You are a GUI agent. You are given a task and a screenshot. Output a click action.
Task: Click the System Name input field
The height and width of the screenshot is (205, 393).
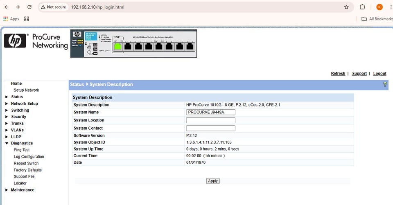(x=210, y=112)
